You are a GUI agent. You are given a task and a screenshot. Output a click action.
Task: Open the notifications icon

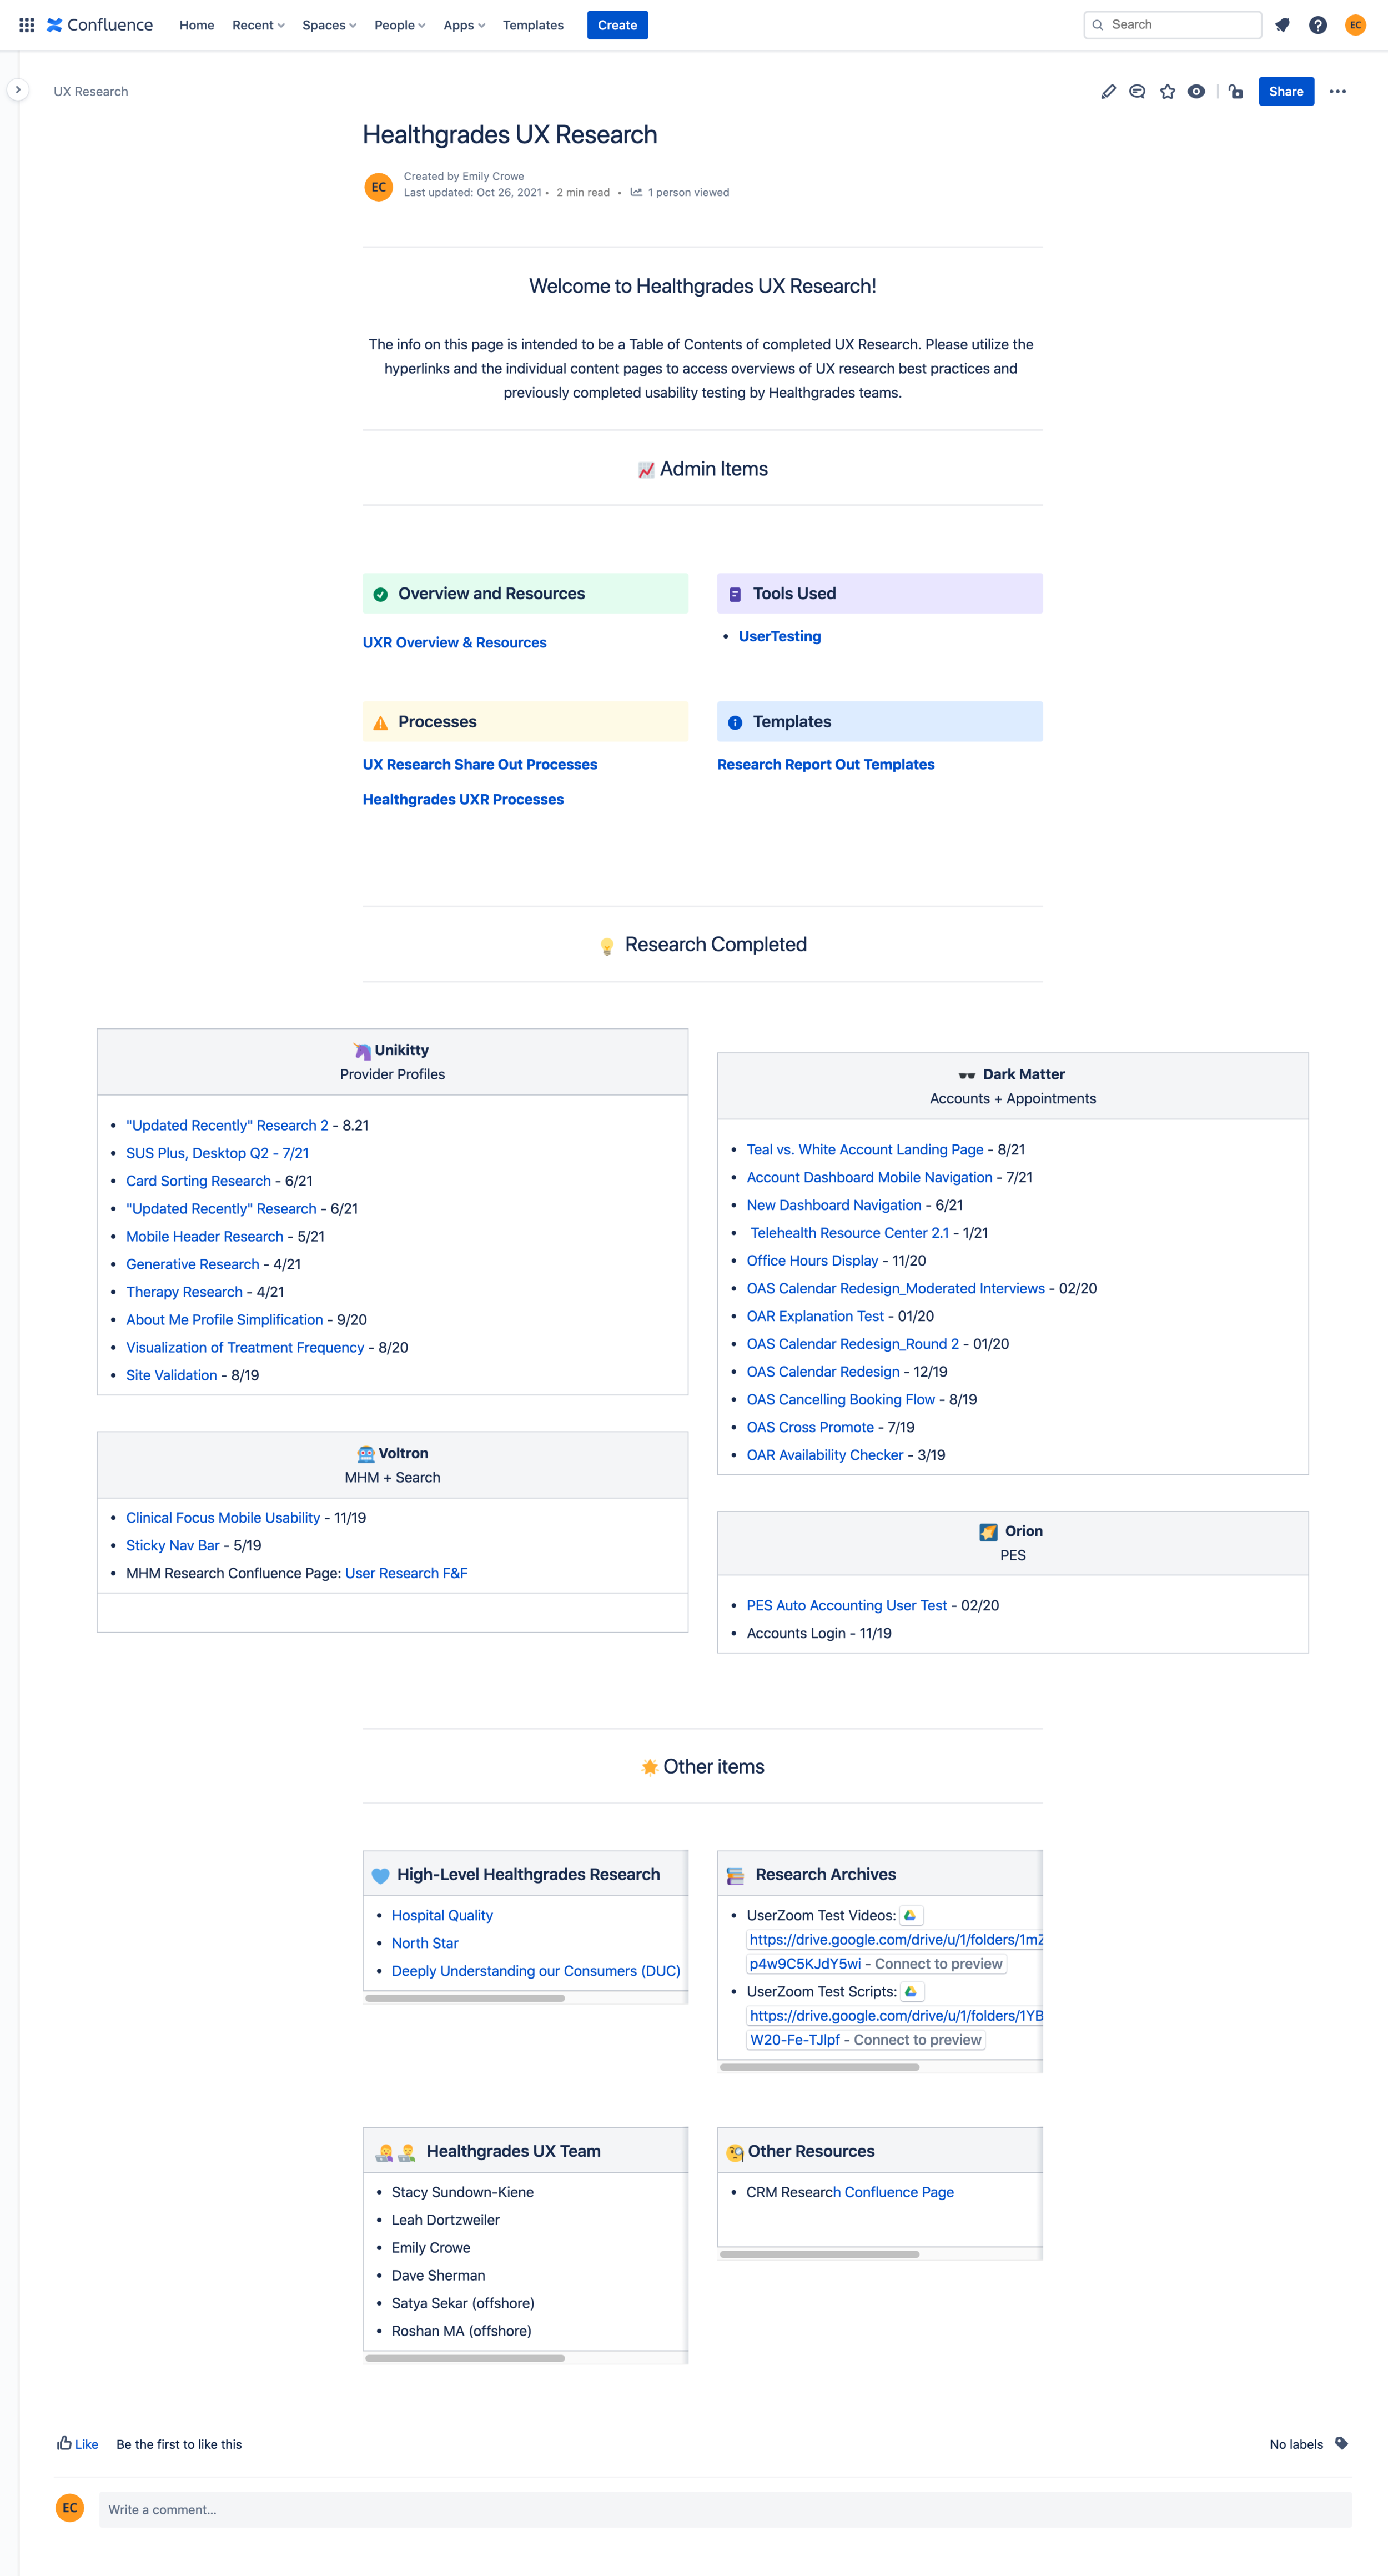(x=1282, y=25)
